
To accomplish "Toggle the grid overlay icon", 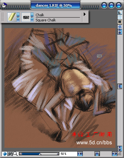I will click(x=120, y=17).
